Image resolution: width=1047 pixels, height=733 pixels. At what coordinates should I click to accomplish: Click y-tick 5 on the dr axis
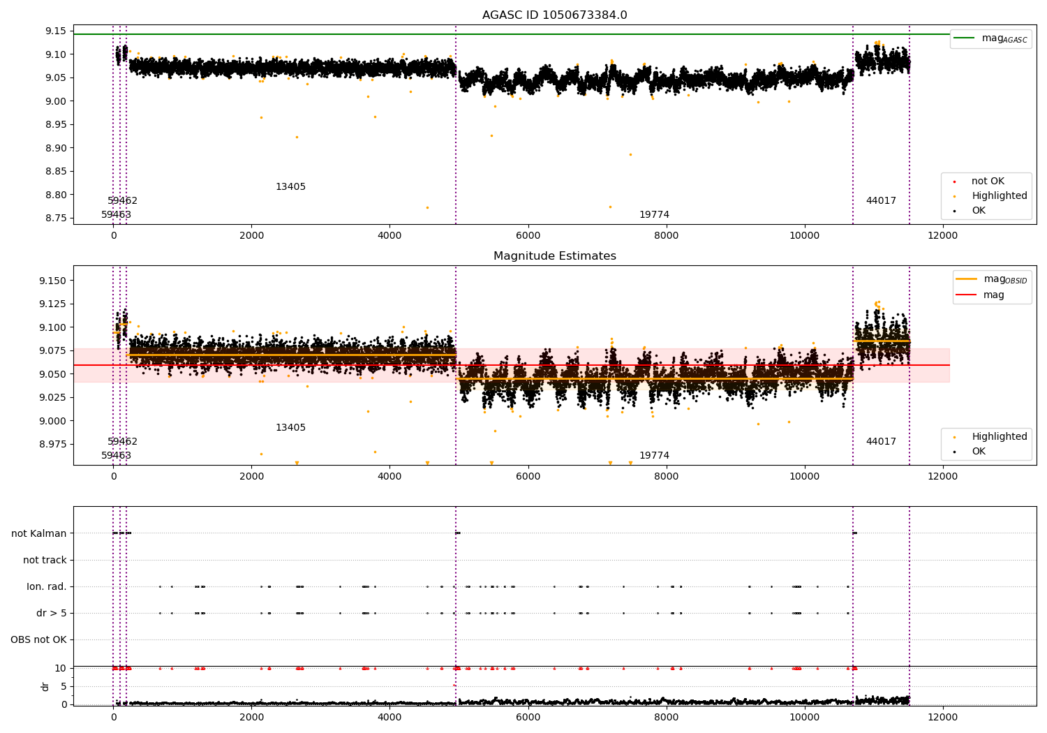coord(64,686)
